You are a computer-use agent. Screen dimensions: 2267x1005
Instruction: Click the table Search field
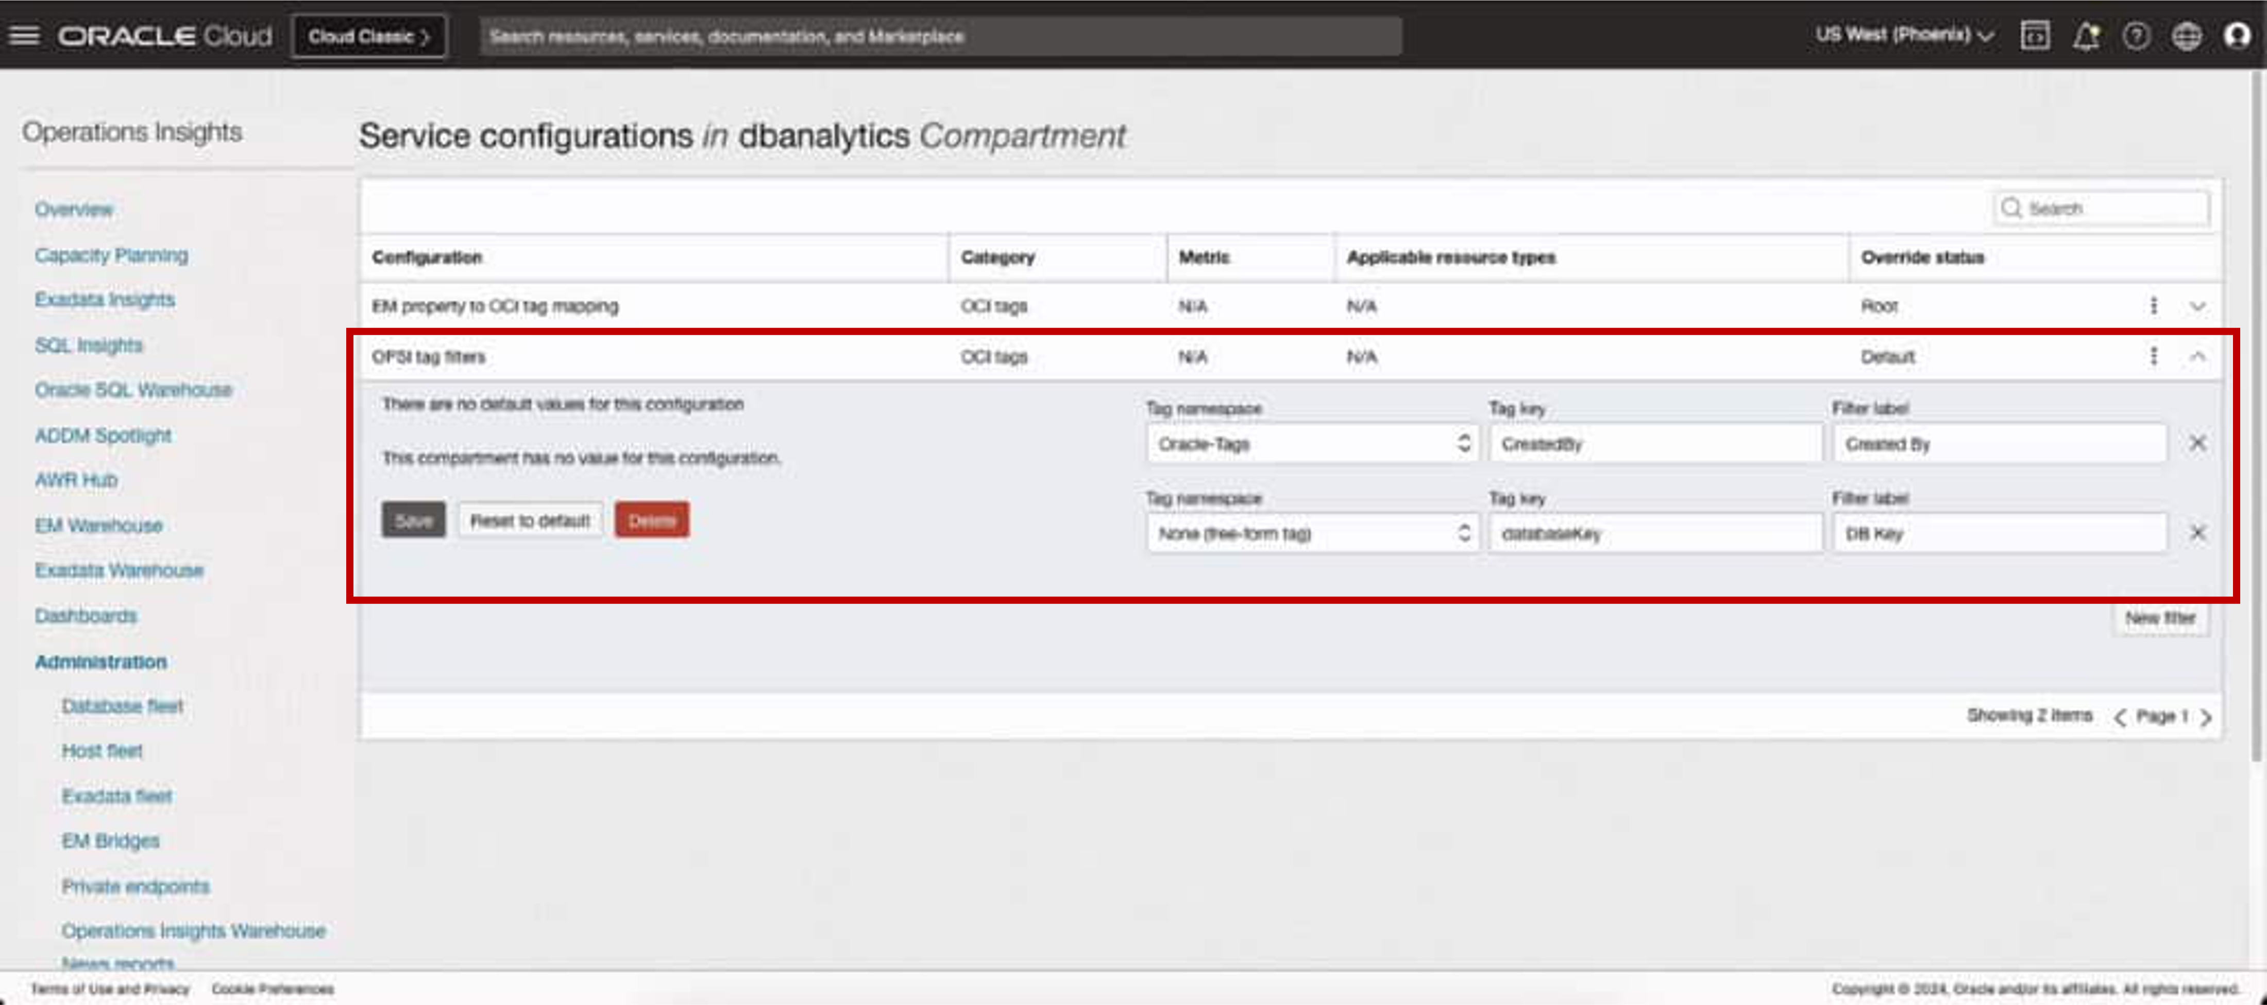(2102, 209)
